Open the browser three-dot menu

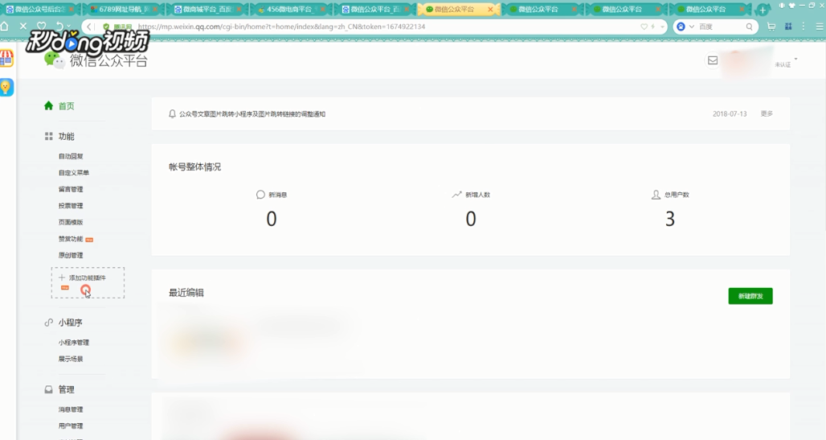click(x=804, y=27)
